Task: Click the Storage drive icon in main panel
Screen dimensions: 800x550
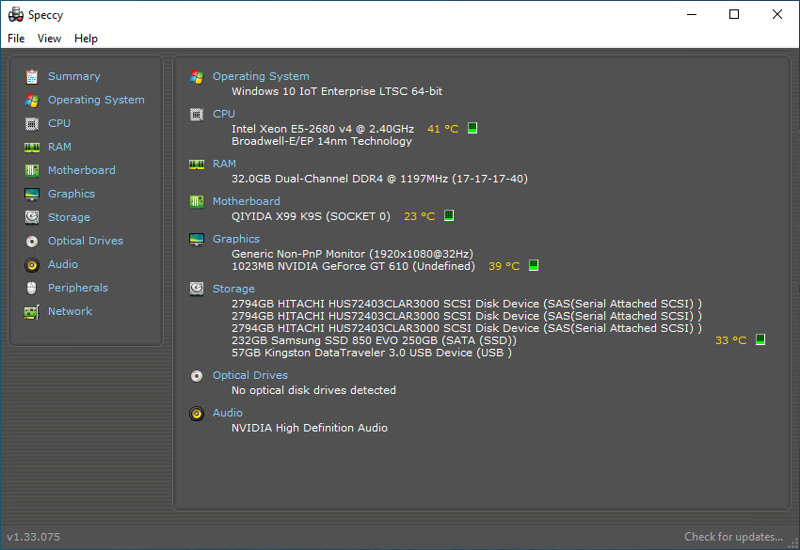Action: point(197,289)
